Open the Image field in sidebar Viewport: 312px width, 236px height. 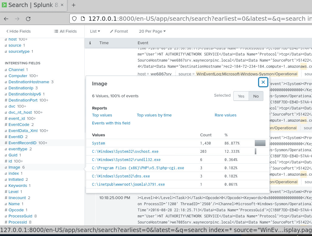pyautogui.click(x=14, y=167)
